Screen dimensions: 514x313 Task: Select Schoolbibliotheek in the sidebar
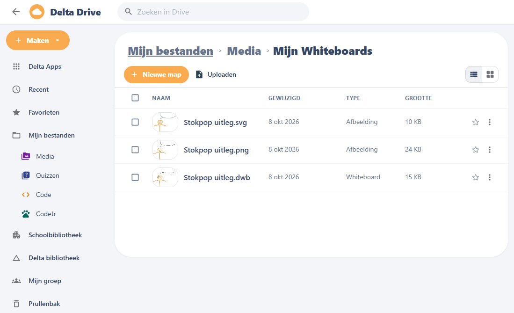point(55,235)
